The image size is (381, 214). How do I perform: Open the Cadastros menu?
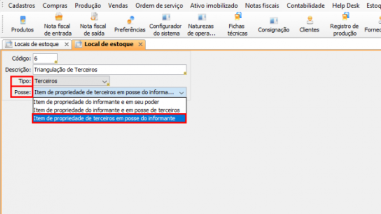pos(21,6)
